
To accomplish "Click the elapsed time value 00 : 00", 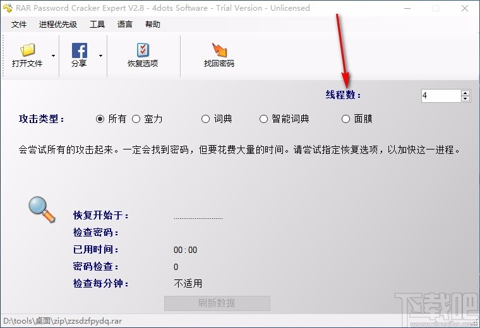I will 185,250.
